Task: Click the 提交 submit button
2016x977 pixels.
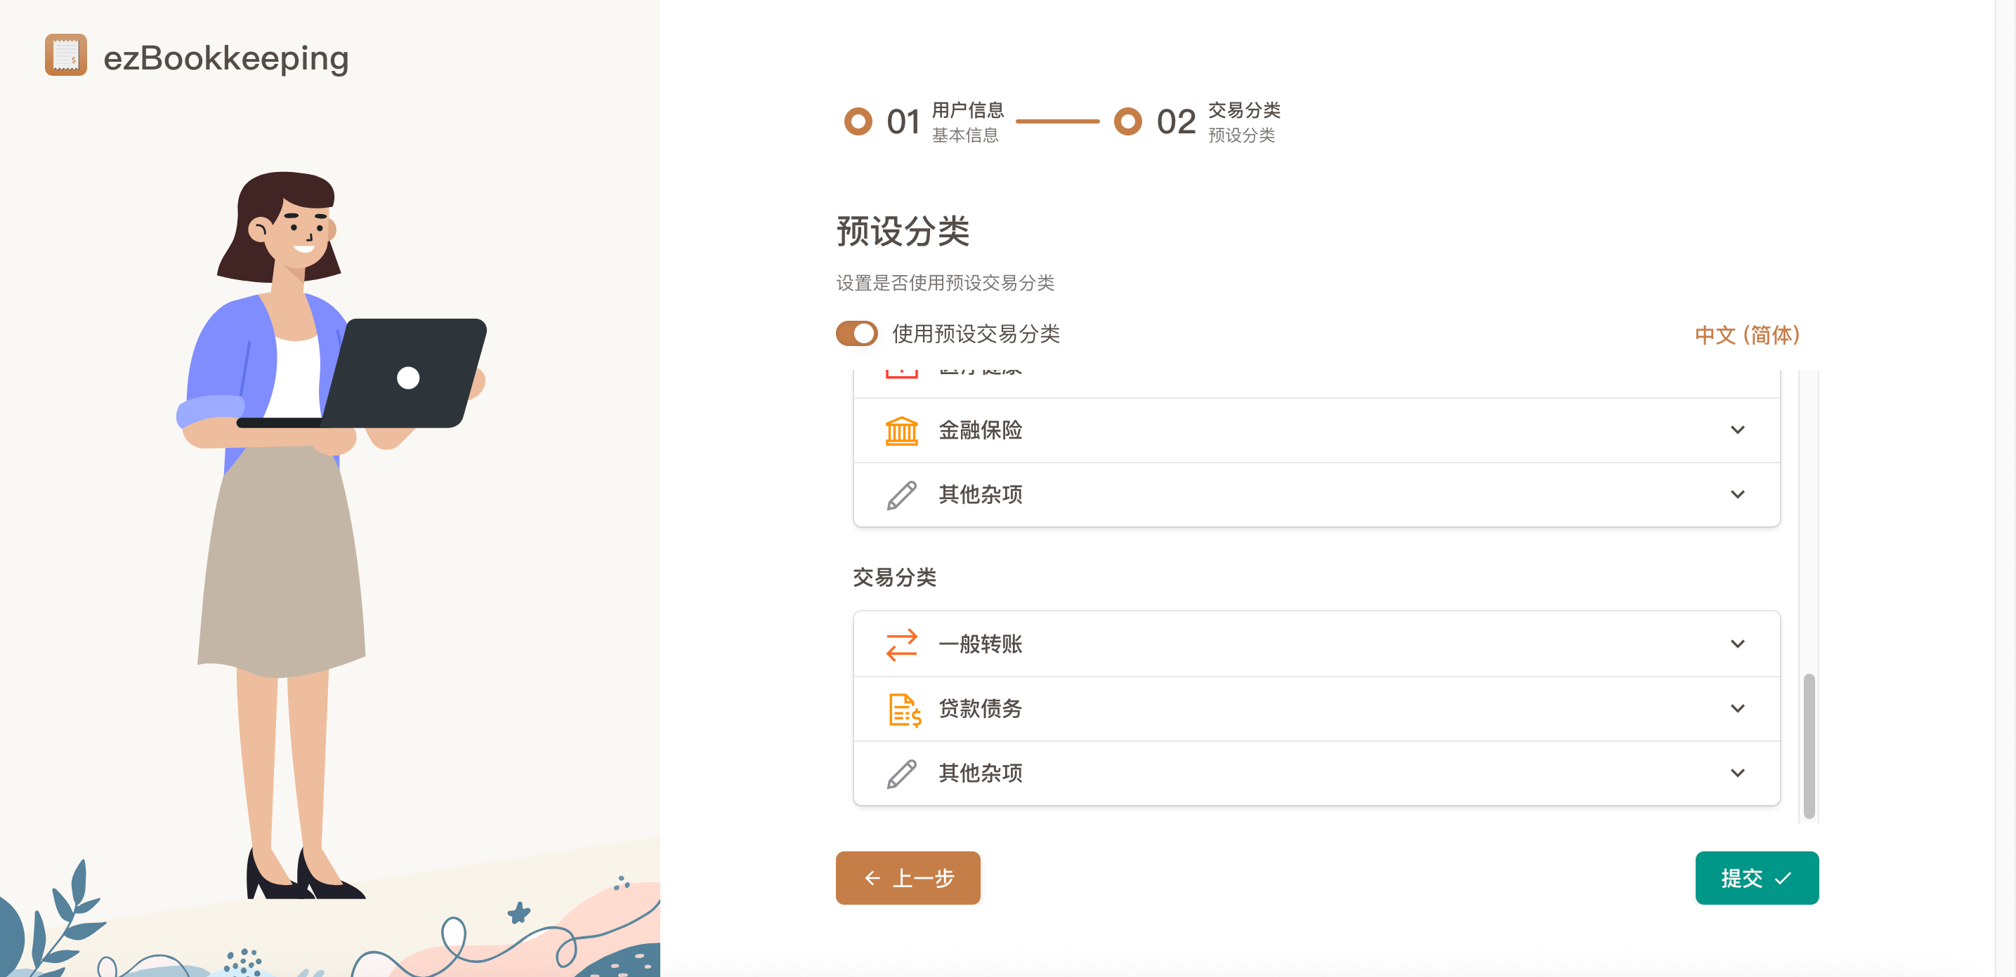Action: click(x=1756, y=877)
